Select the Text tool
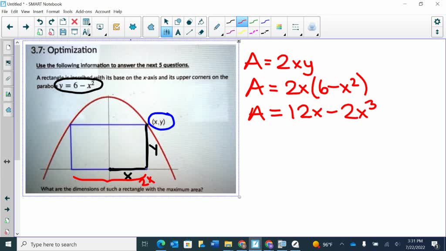 click(178, 32)
